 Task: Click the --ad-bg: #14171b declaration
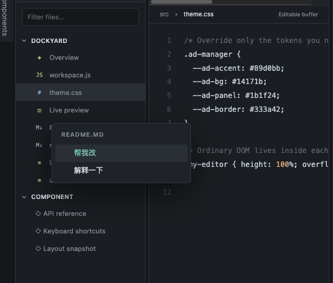pyautogui.click(x=229, y=82)
